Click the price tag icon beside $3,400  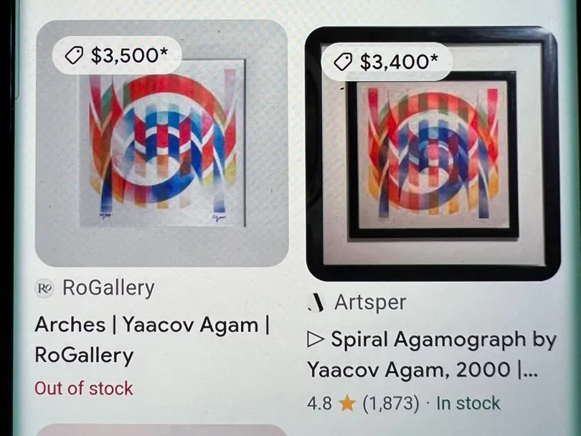[343, 62]
